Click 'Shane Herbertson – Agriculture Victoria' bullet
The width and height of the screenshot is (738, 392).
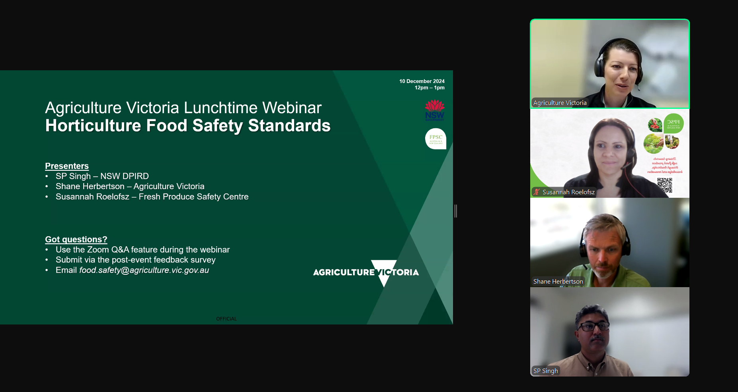pos(130,187)
